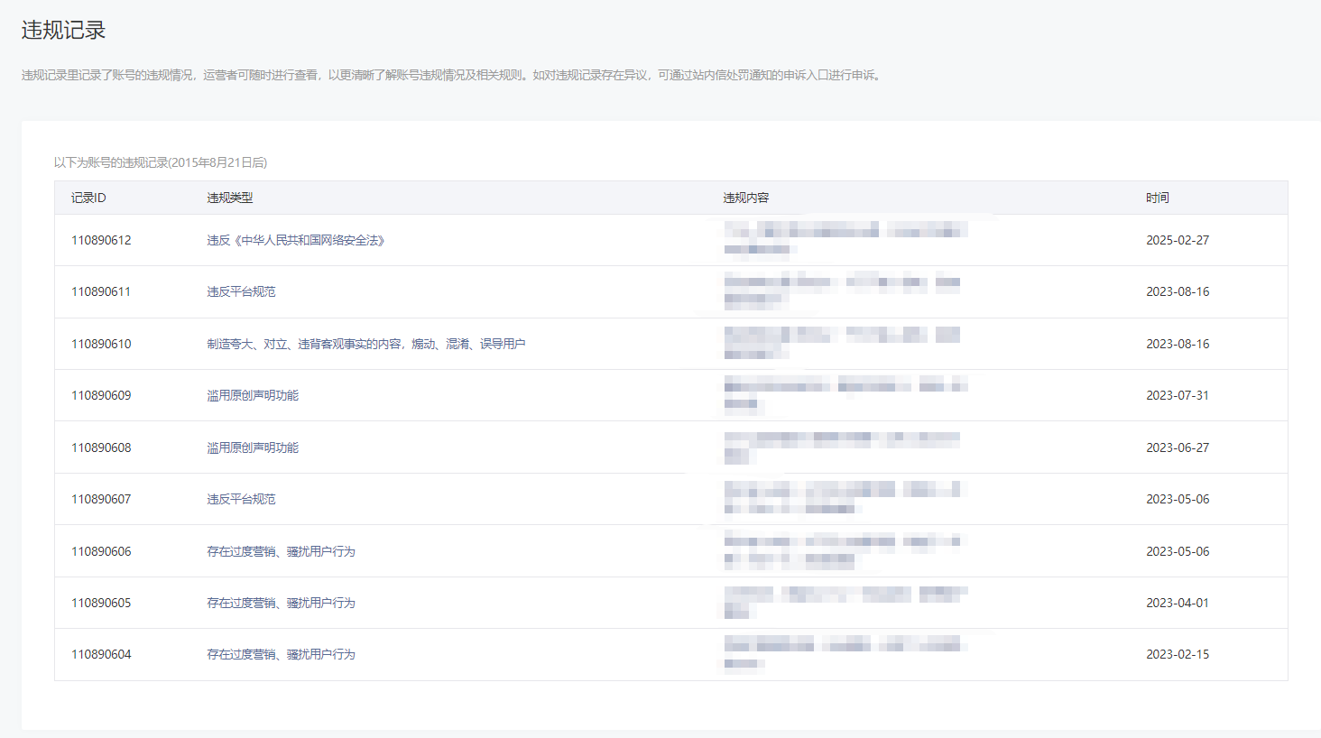The width and height of the screenshot is (1321, 738).
Task: Click the blurred violation content of record 110890609
Action: pos(845,394)
